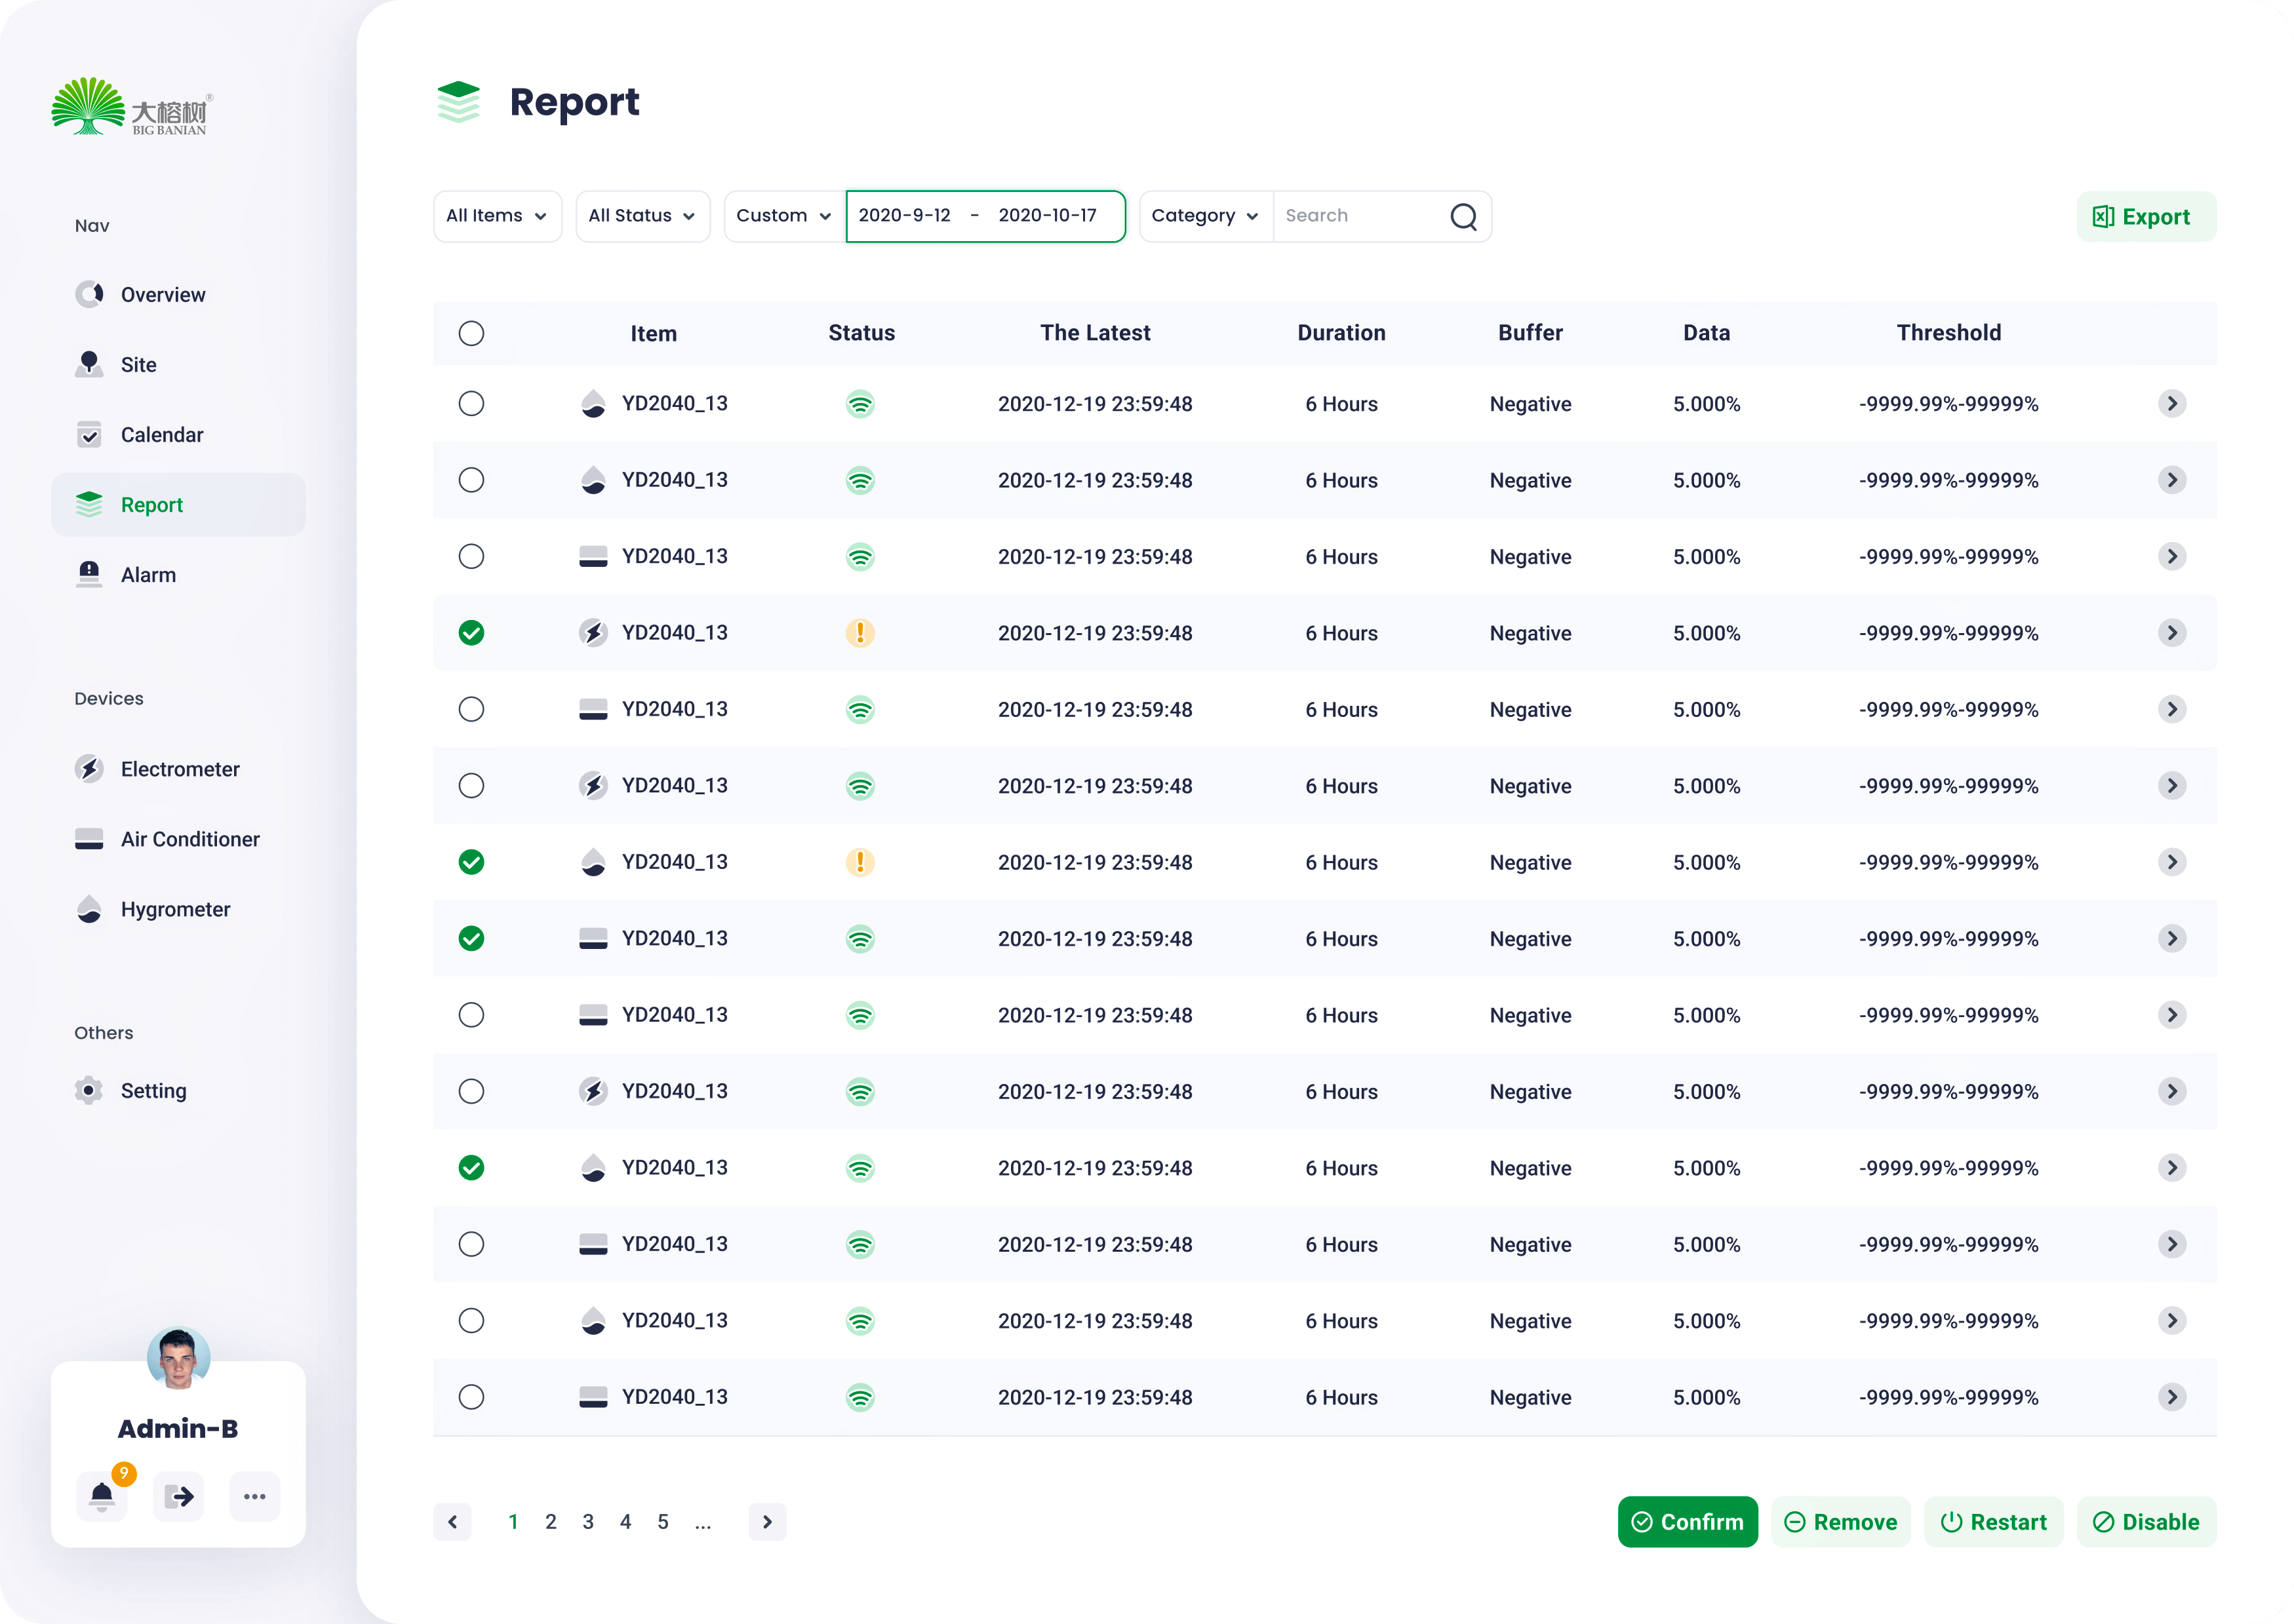The width and height of the screenshot is (2294, 1624).
Task: Expand the Category dropdown
Action: click(x=1204, y=216)
